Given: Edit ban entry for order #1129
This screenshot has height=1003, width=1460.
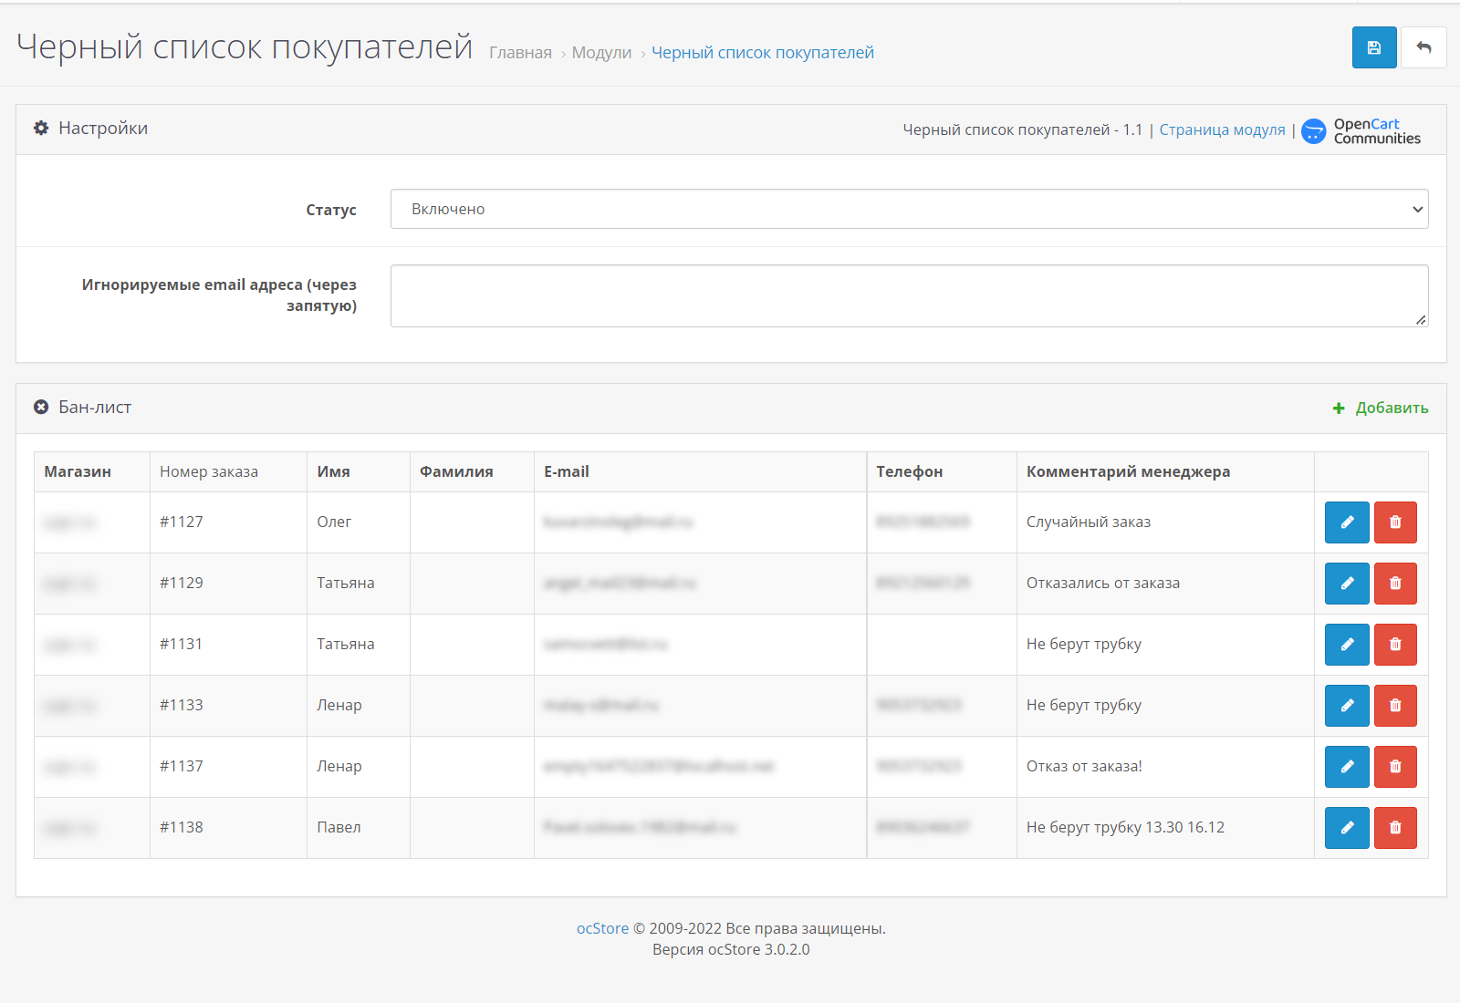Looking at the screenshot, I should tap(1347, 584).
